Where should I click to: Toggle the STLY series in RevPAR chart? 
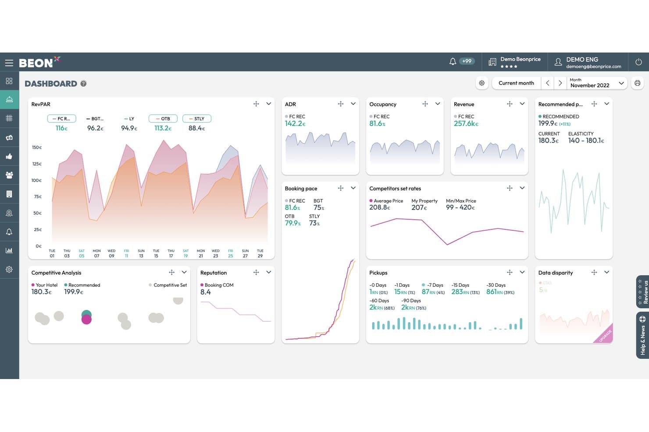[x=197, y=119]
